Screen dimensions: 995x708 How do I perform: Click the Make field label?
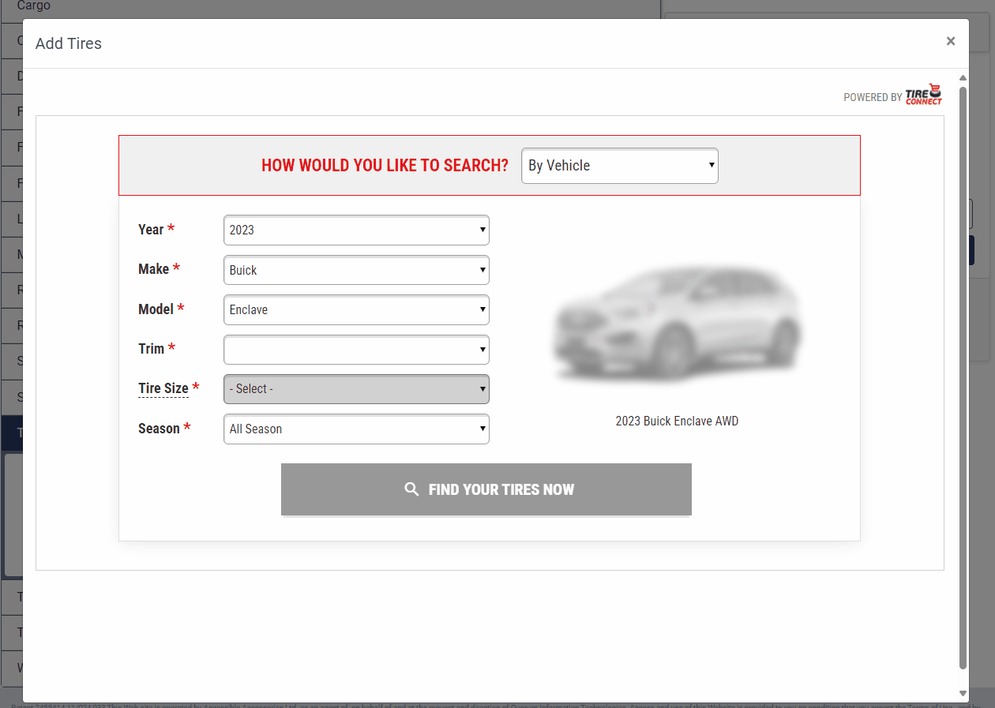click(154, 269)
